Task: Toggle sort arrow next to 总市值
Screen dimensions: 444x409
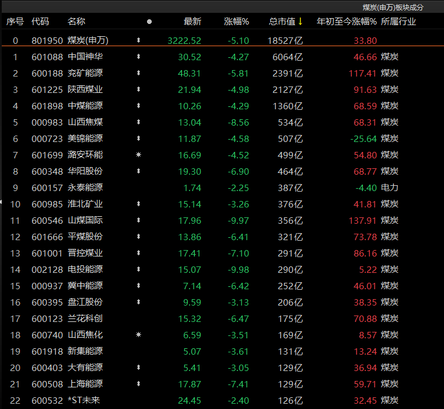Action: 300,22
